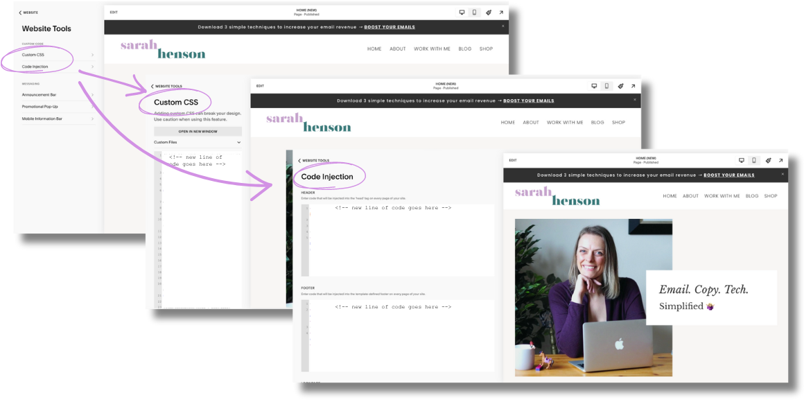Open the Mobile Information Bar settings row
Screen dimensions: 804x402
(58, 119)
